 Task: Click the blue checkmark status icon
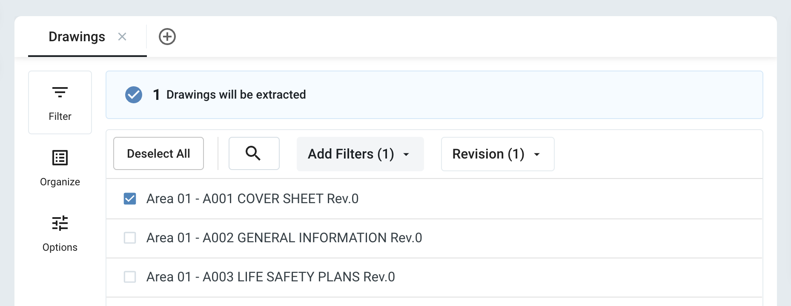click(x=134, y=95)
